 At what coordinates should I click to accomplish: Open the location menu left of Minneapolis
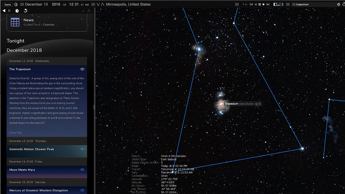[x=93, y=4]
